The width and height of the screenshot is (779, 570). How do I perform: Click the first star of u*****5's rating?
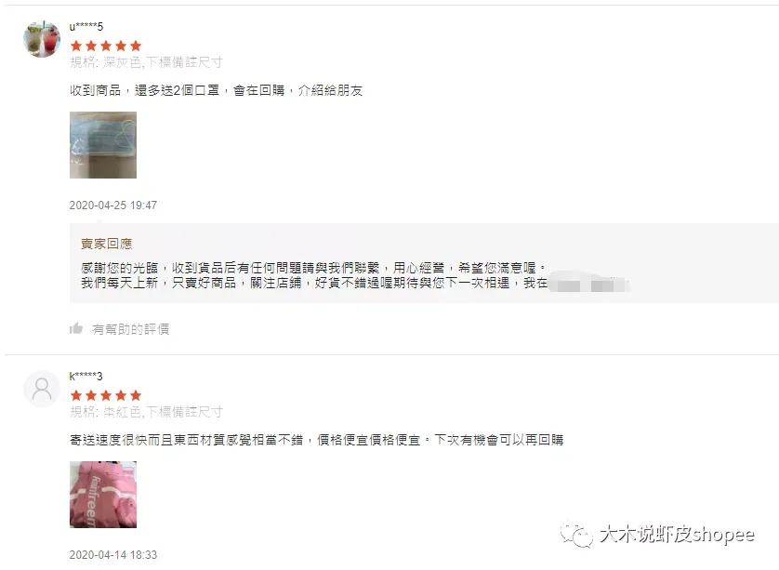tap(76, 46)
